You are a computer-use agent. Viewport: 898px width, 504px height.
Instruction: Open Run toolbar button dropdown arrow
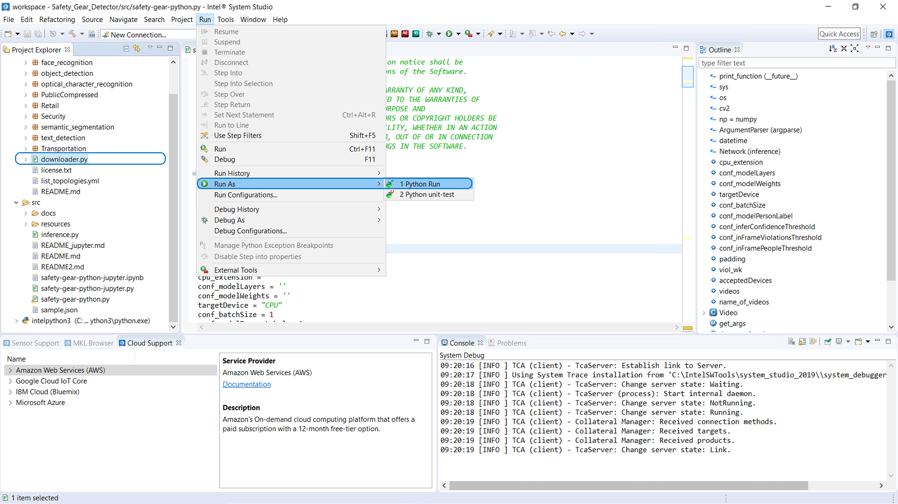[x=458, y=34]
